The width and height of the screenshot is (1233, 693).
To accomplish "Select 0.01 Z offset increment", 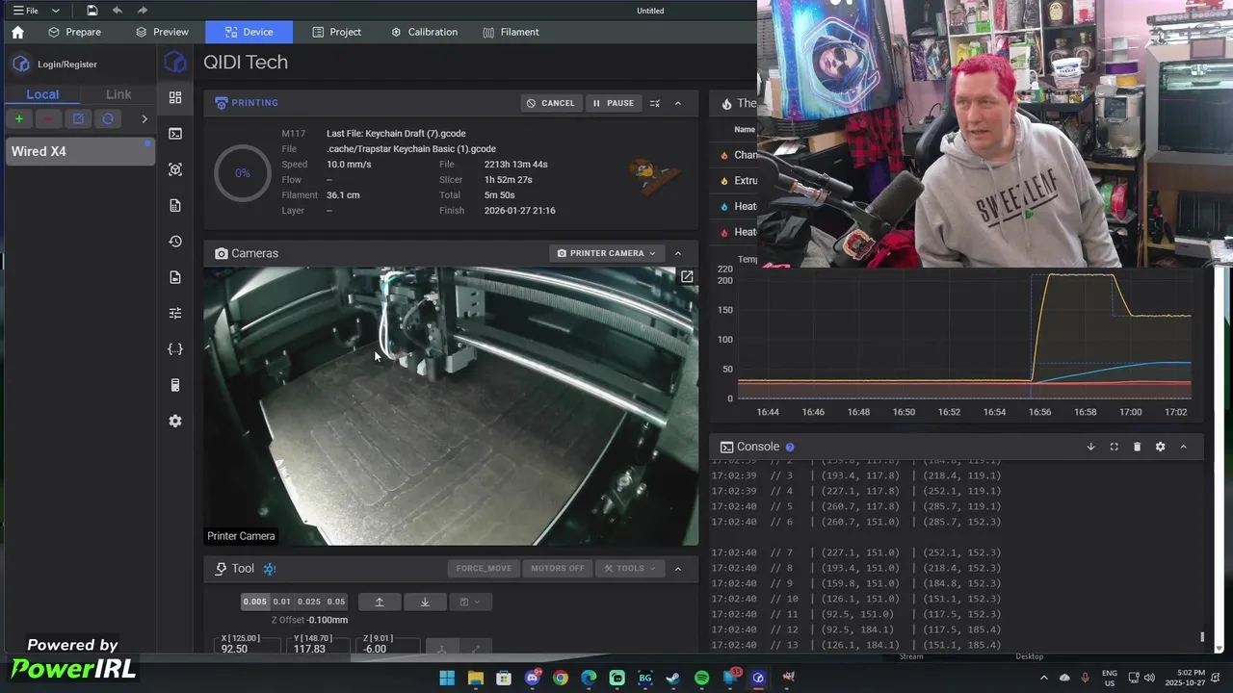I will tap(281, 602).
